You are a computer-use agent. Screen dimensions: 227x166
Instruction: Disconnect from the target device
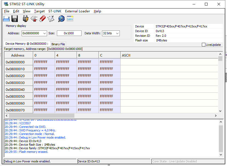point(33,18)
